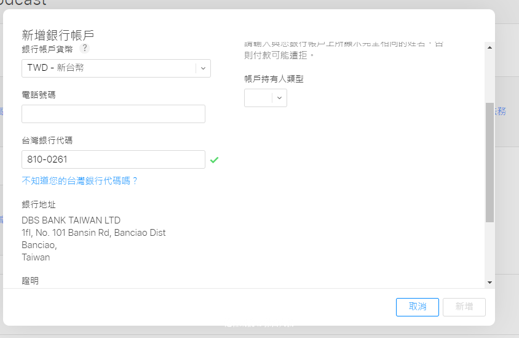The image size is (519, 338).
Task: Click the 取消 button
Action: click(x=418, y=307)
